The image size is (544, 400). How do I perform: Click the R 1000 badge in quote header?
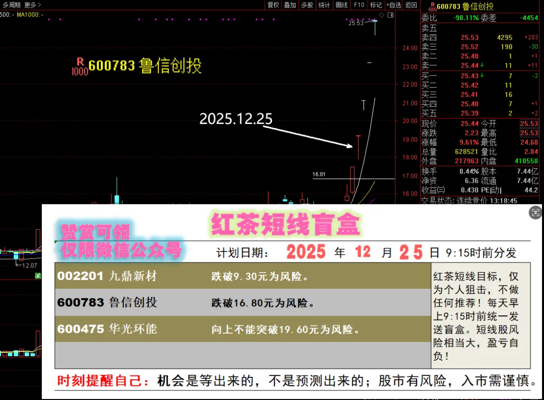coord(433,7)
